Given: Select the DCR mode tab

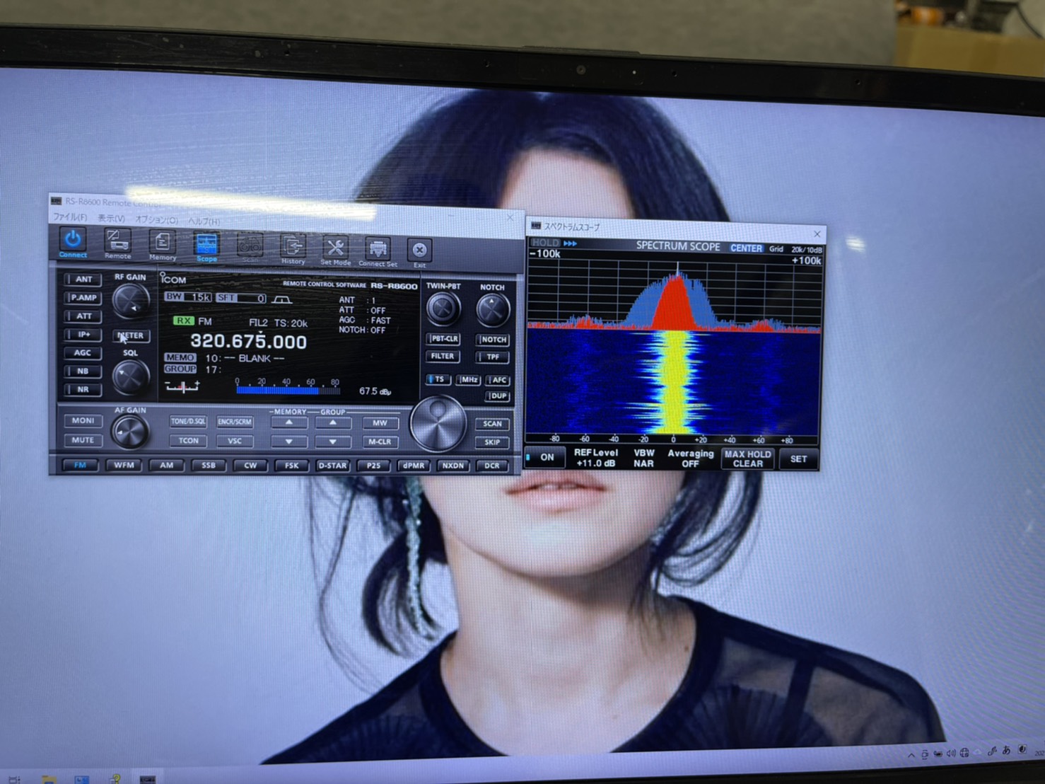Looking at the screenshot, I should tap(491, 466).
